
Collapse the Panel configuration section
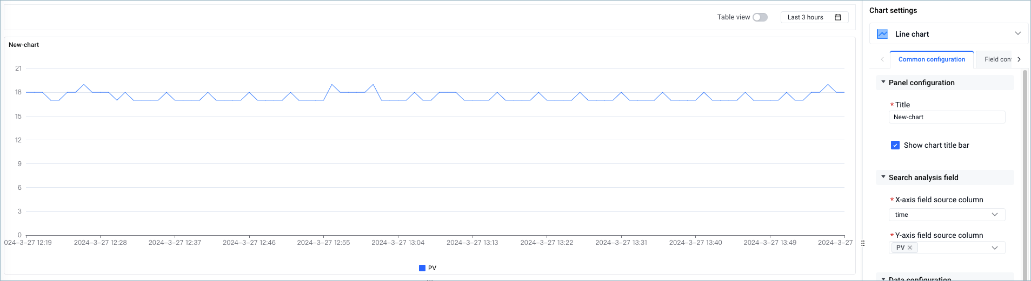944,83
